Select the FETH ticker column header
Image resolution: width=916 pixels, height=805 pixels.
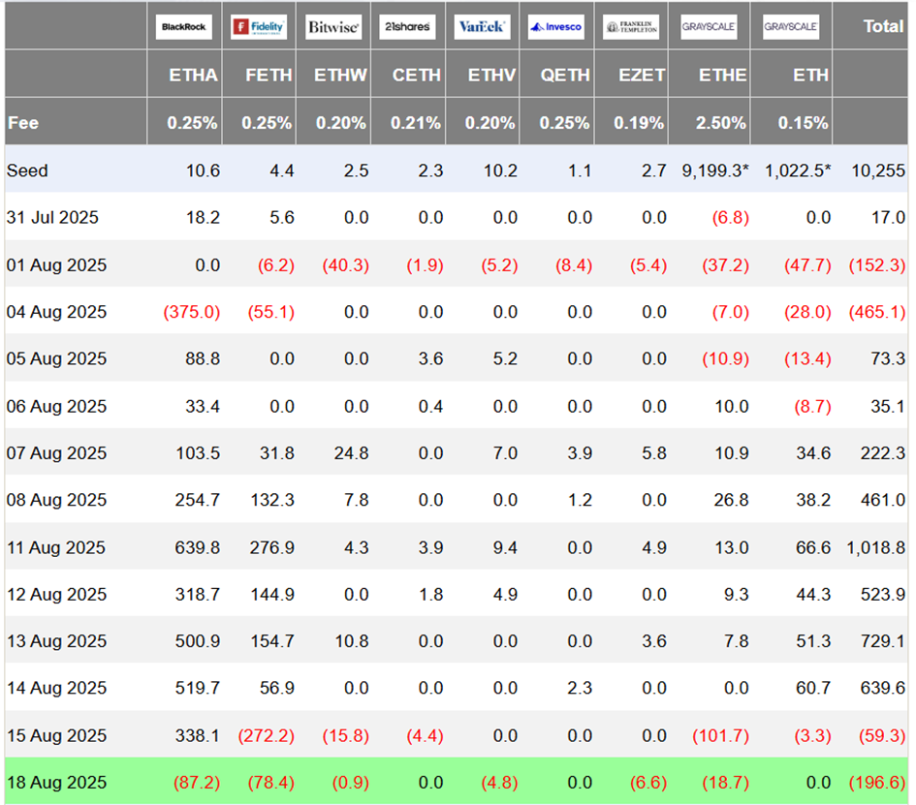(x=268, y=76)
